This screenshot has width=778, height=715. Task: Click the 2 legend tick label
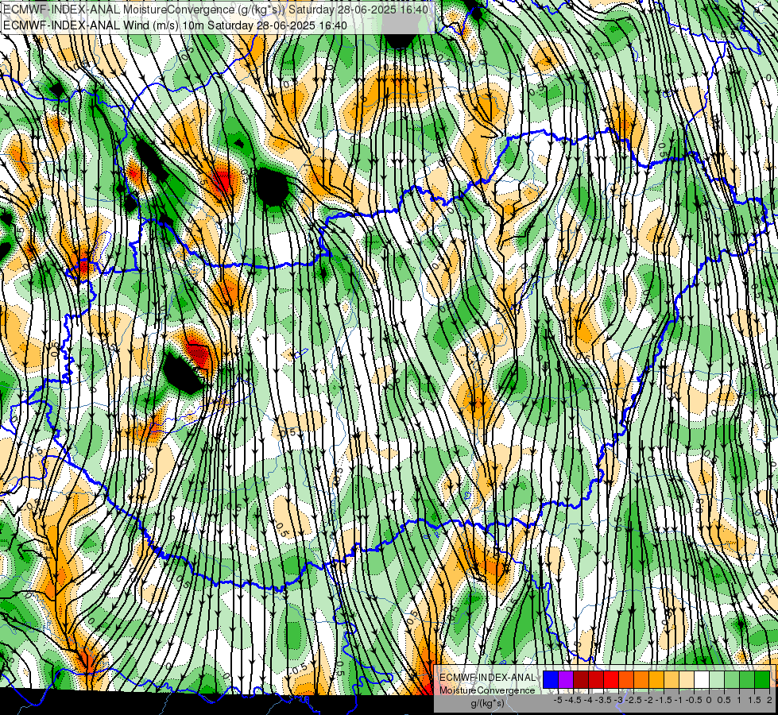[x=769, y=700]
